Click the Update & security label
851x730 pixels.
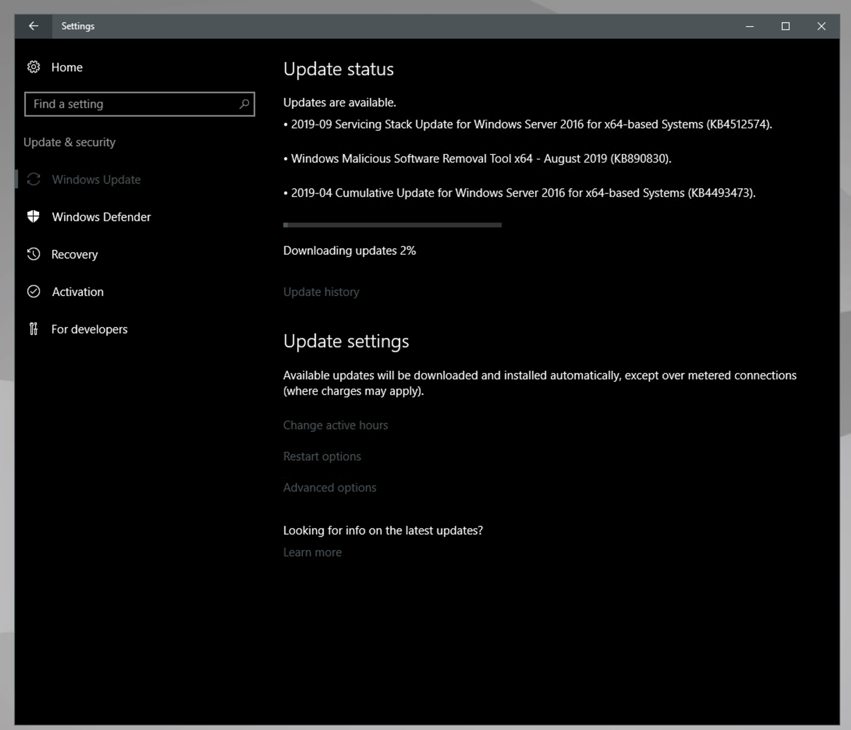(70, 142)
